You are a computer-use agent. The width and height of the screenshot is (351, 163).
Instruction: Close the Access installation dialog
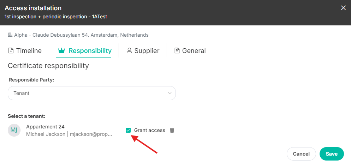click(x=343, y=8)
